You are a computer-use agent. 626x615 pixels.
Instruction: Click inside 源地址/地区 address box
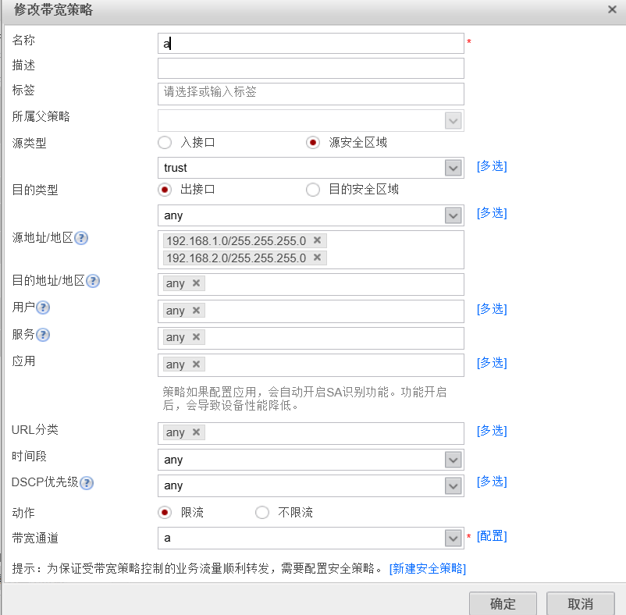click(x=311, y=250)
